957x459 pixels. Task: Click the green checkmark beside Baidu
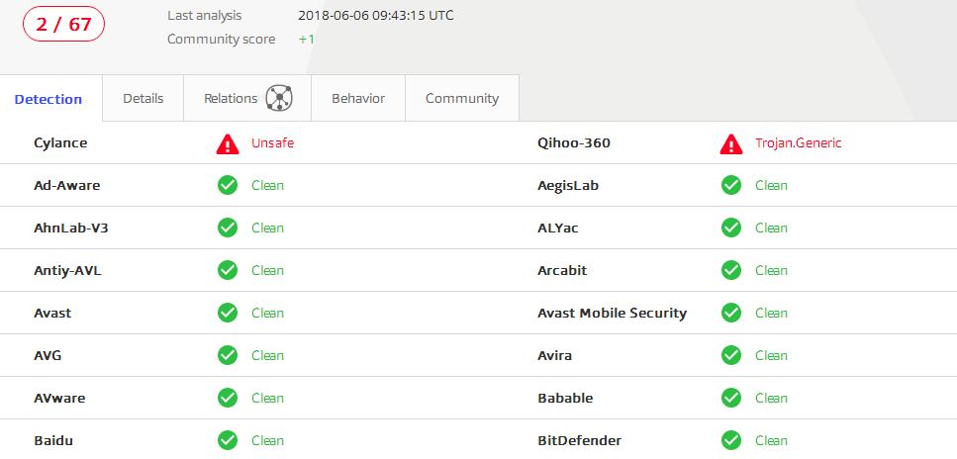(228, 440)
